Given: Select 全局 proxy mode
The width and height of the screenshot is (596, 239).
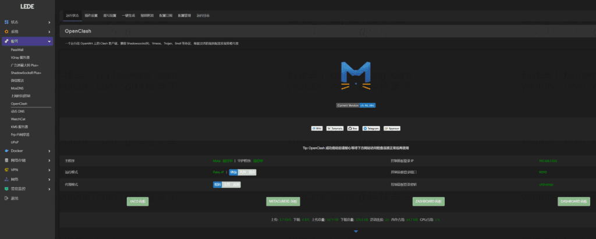Looking at the screenshot, I should pos(227,185).
